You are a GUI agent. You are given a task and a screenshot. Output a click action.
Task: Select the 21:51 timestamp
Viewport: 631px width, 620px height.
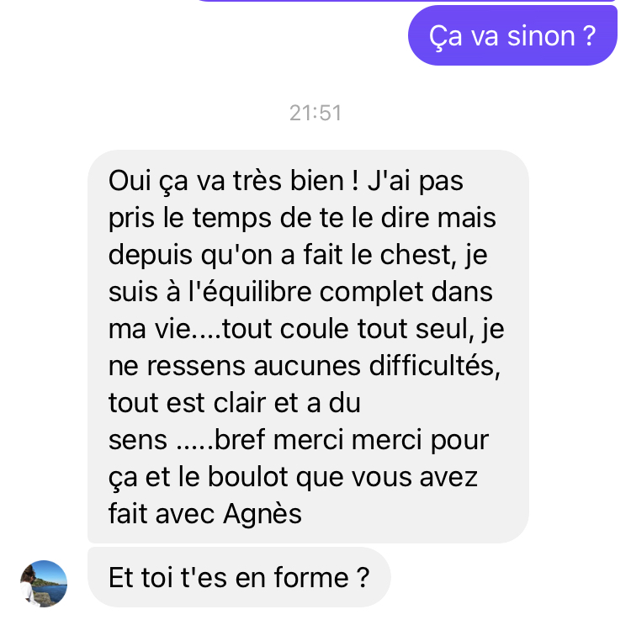click(x=315, y=113)
